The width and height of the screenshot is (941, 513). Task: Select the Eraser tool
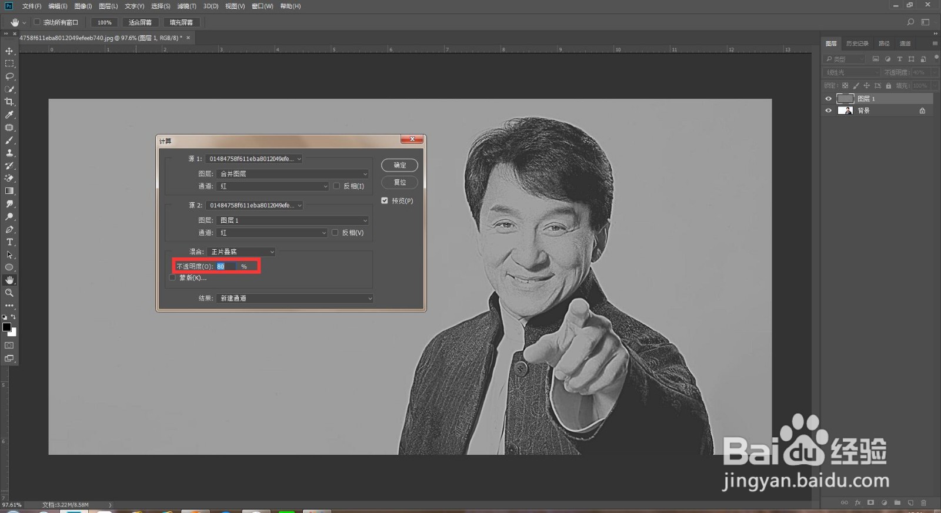coord(9,178)
